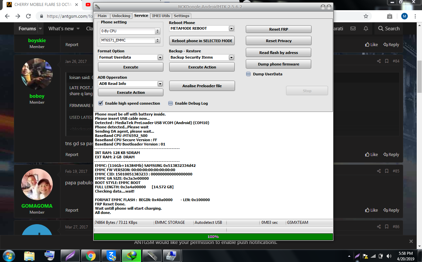
Task: Open the MT6571_EMMC CPU selector
Action: pos(130,40)
